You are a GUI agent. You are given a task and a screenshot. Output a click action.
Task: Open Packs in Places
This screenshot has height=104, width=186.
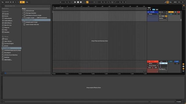[x=6, y=39]
